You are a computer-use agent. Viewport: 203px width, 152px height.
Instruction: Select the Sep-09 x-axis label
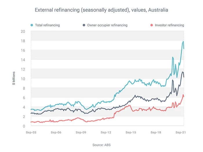click(81, 132)
